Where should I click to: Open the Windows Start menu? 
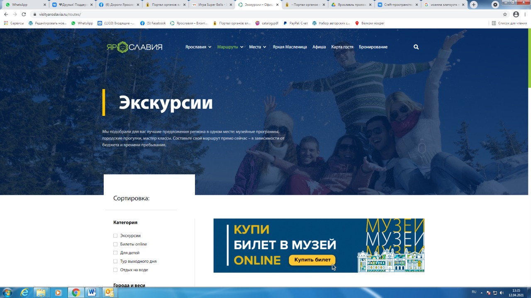(7, 293)
